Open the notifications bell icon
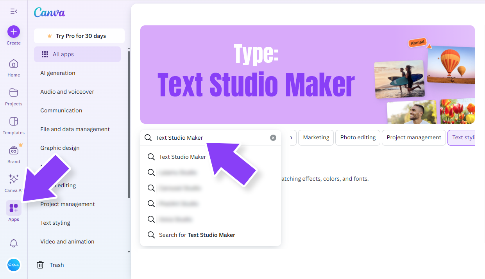The height and width of the screenshot is (279, 485). [x=13, y=243]
